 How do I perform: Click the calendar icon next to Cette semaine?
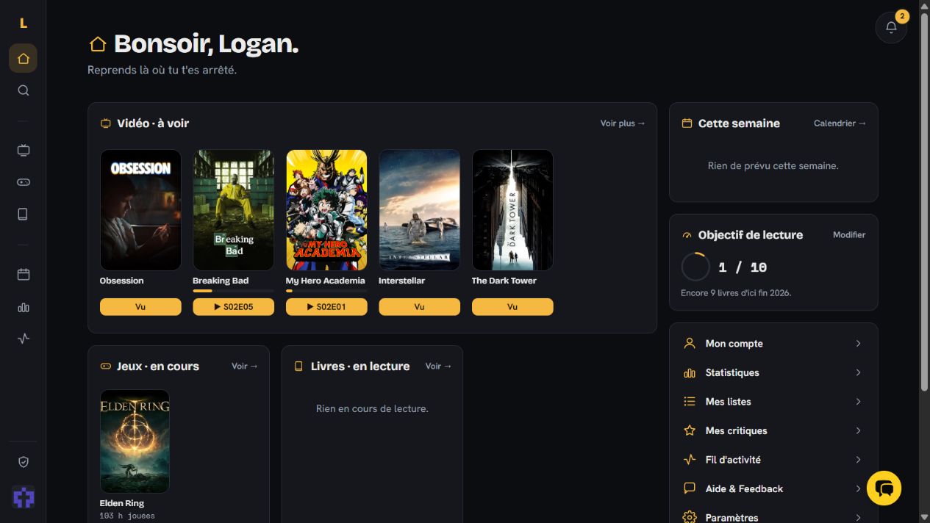(x=687, y=123)
